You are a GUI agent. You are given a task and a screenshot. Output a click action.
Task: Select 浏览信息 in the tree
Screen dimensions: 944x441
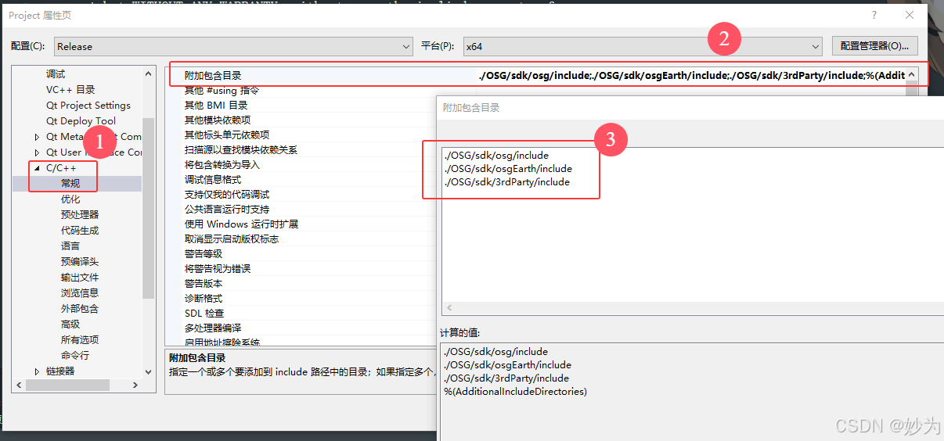point(80,292)
